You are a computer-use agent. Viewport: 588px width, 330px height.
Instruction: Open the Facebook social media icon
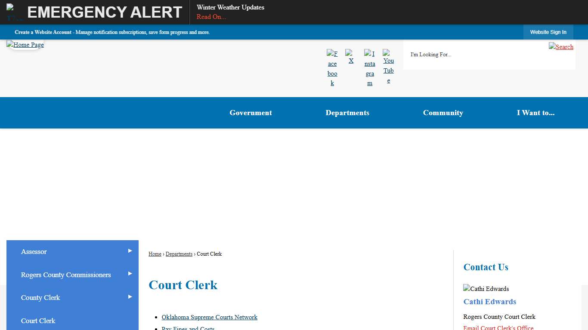332,67
